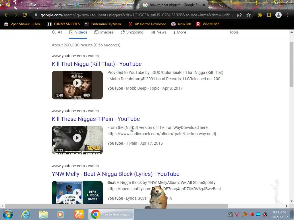Open the search Tools options
The image size is (294, 220).
pyautogui.click(x=234, y=32)
